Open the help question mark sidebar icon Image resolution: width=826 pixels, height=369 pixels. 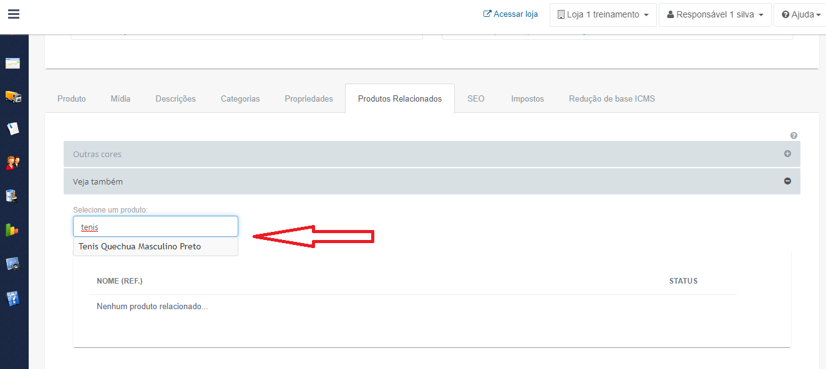pos(13,298)
